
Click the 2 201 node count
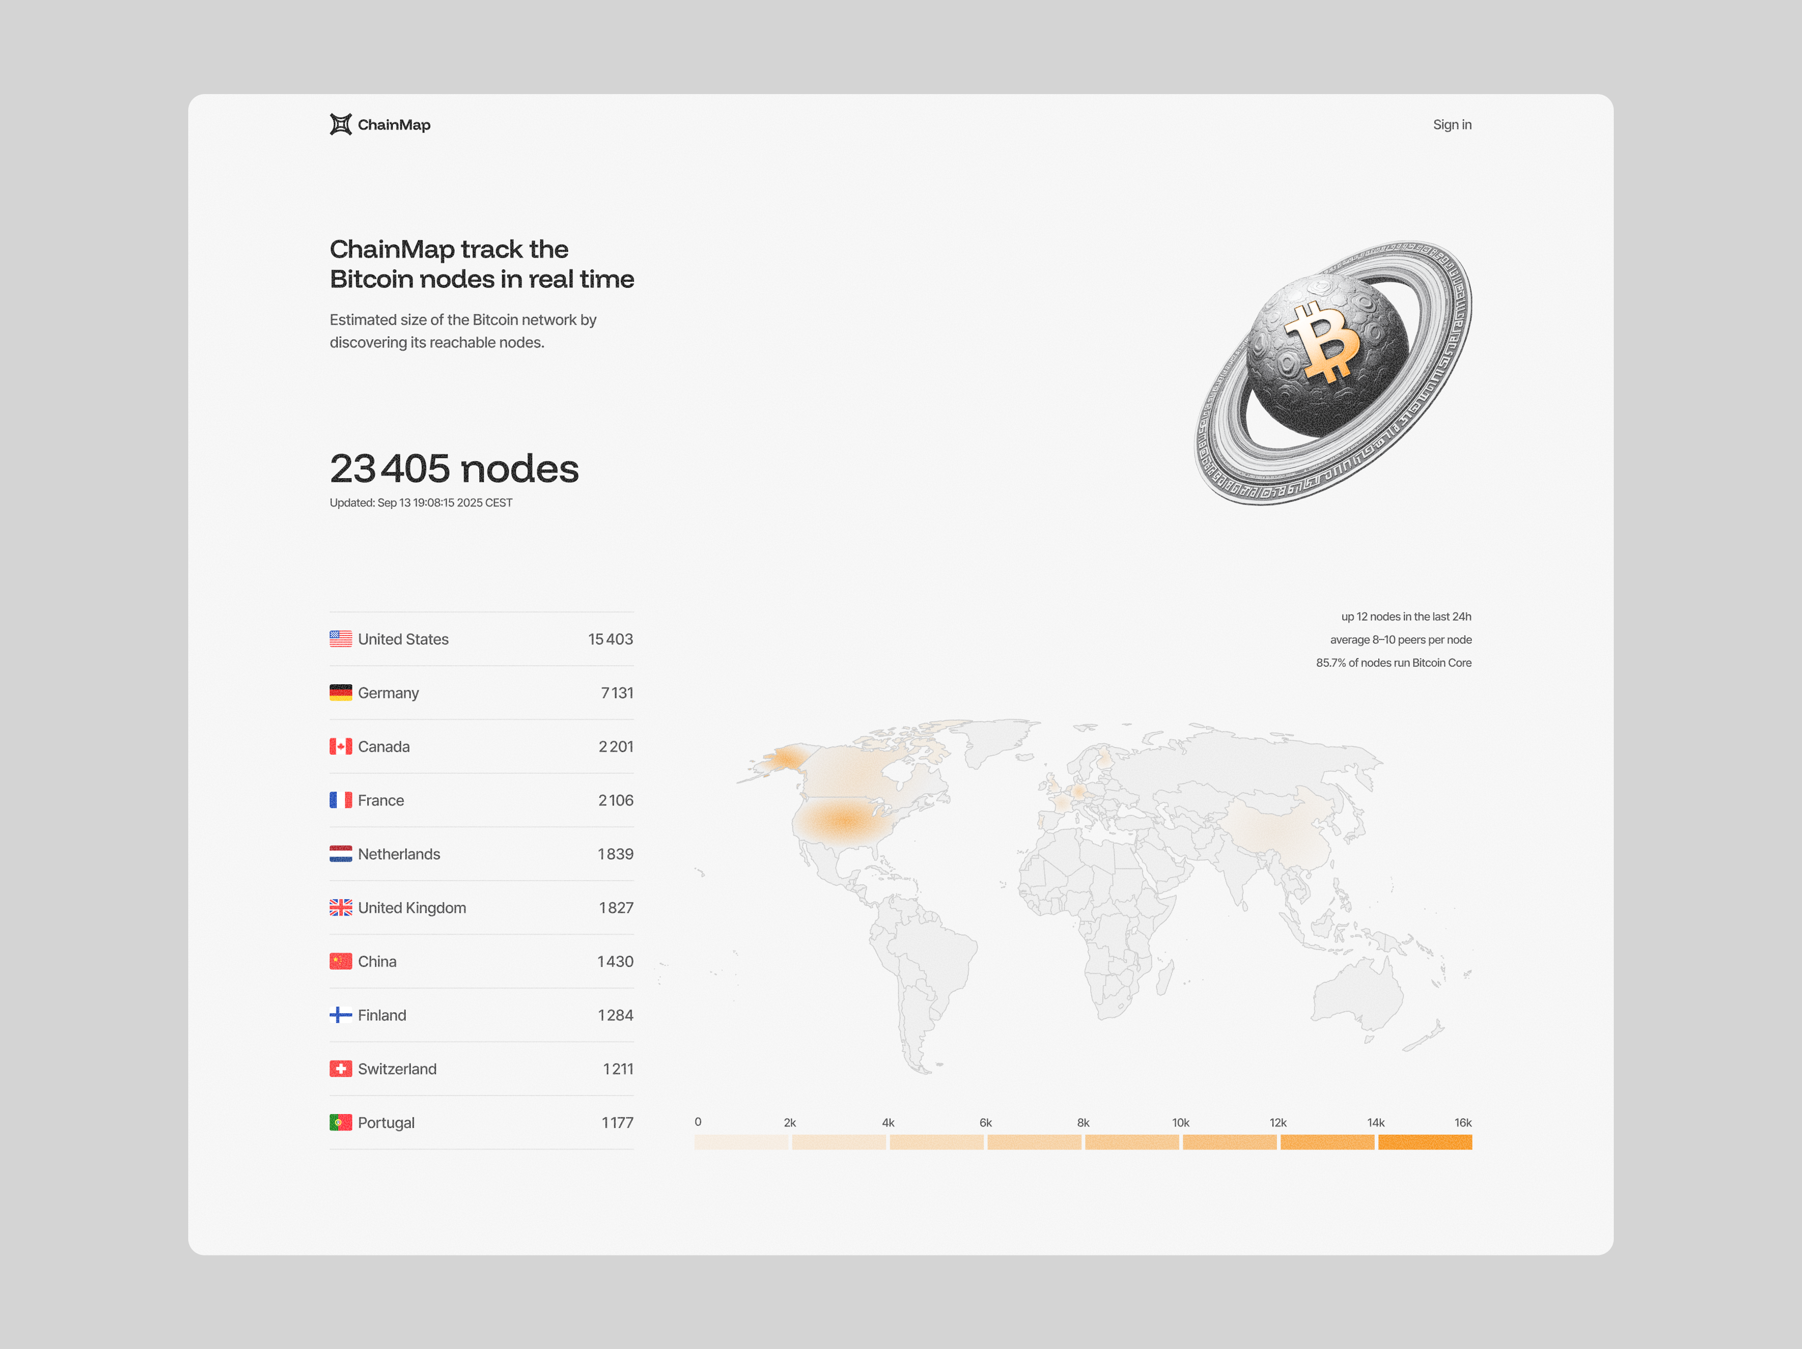pyautogui.click(x=616, y=747)
